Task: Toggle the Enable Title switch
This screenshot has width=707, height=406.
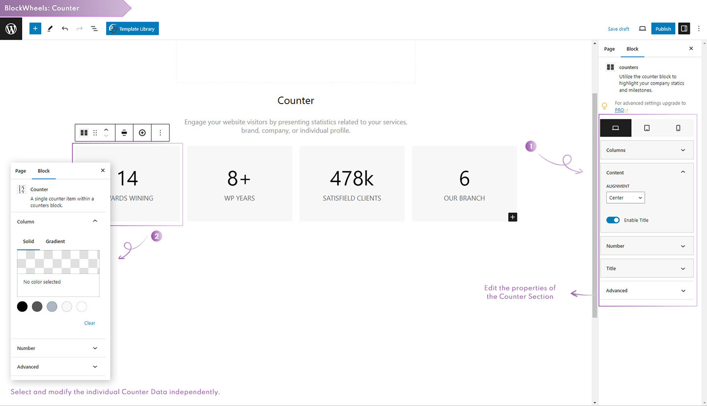Action: [613, 220]
